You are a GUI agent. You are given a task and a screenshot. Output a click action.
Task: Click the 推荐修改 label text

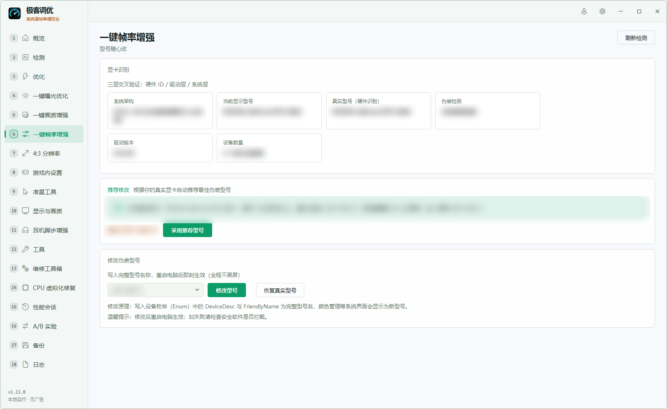(x=118, y=190)
